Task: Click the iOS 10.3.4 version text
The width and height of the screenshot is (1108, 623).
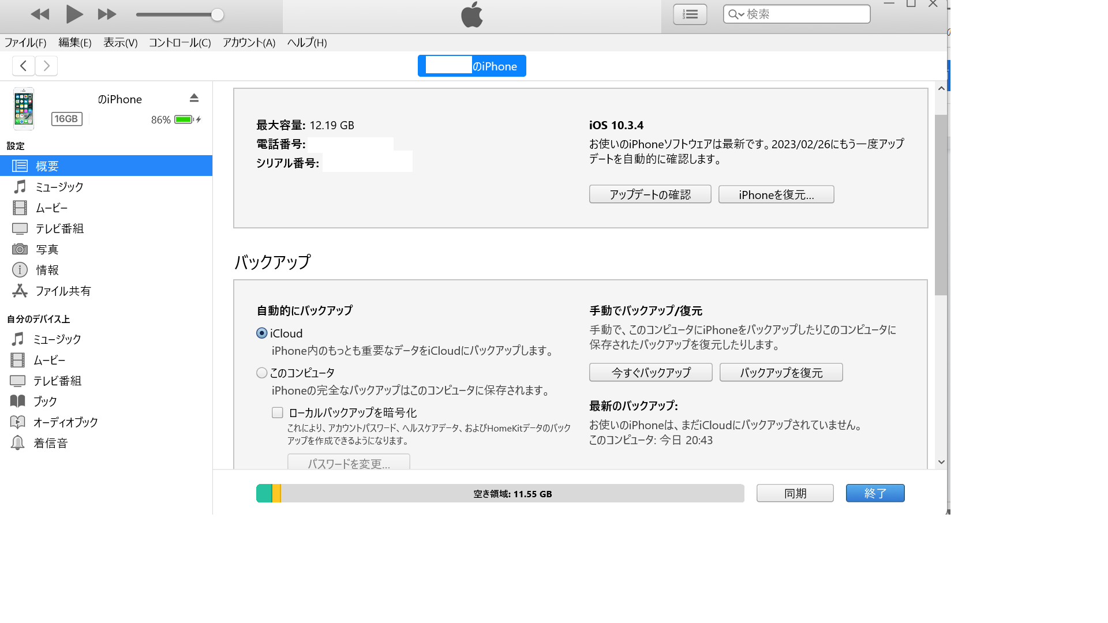Action: coord(616,125)
